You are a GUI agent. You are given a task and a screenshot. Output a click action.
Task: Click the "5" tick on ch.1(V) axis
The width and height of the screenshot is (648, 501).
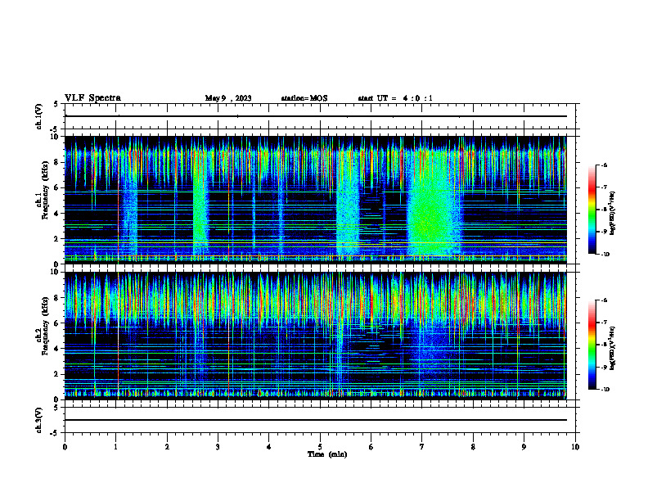[56, 104]
